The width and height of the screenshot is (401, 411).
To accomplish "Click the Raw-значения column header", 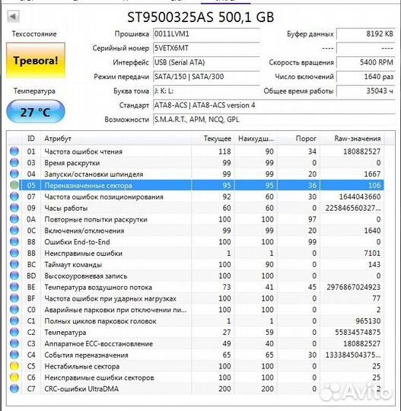I will [x=352, y=139].
